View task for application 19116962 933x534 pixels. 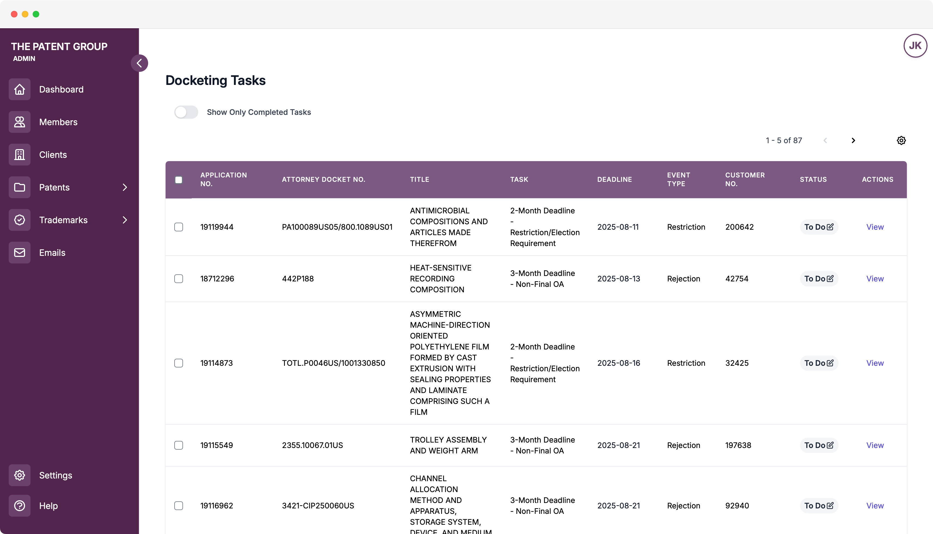tap(875, 505)
